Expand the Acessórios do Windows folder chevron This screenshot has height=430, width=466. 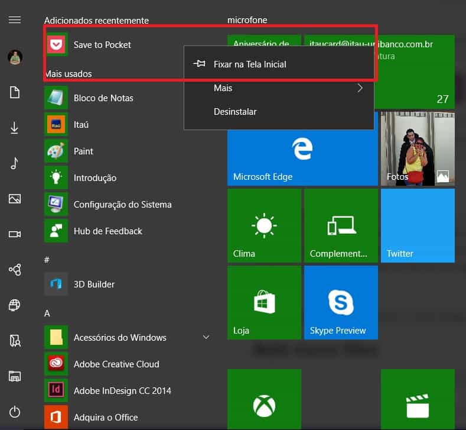click(x=206, y=337)
